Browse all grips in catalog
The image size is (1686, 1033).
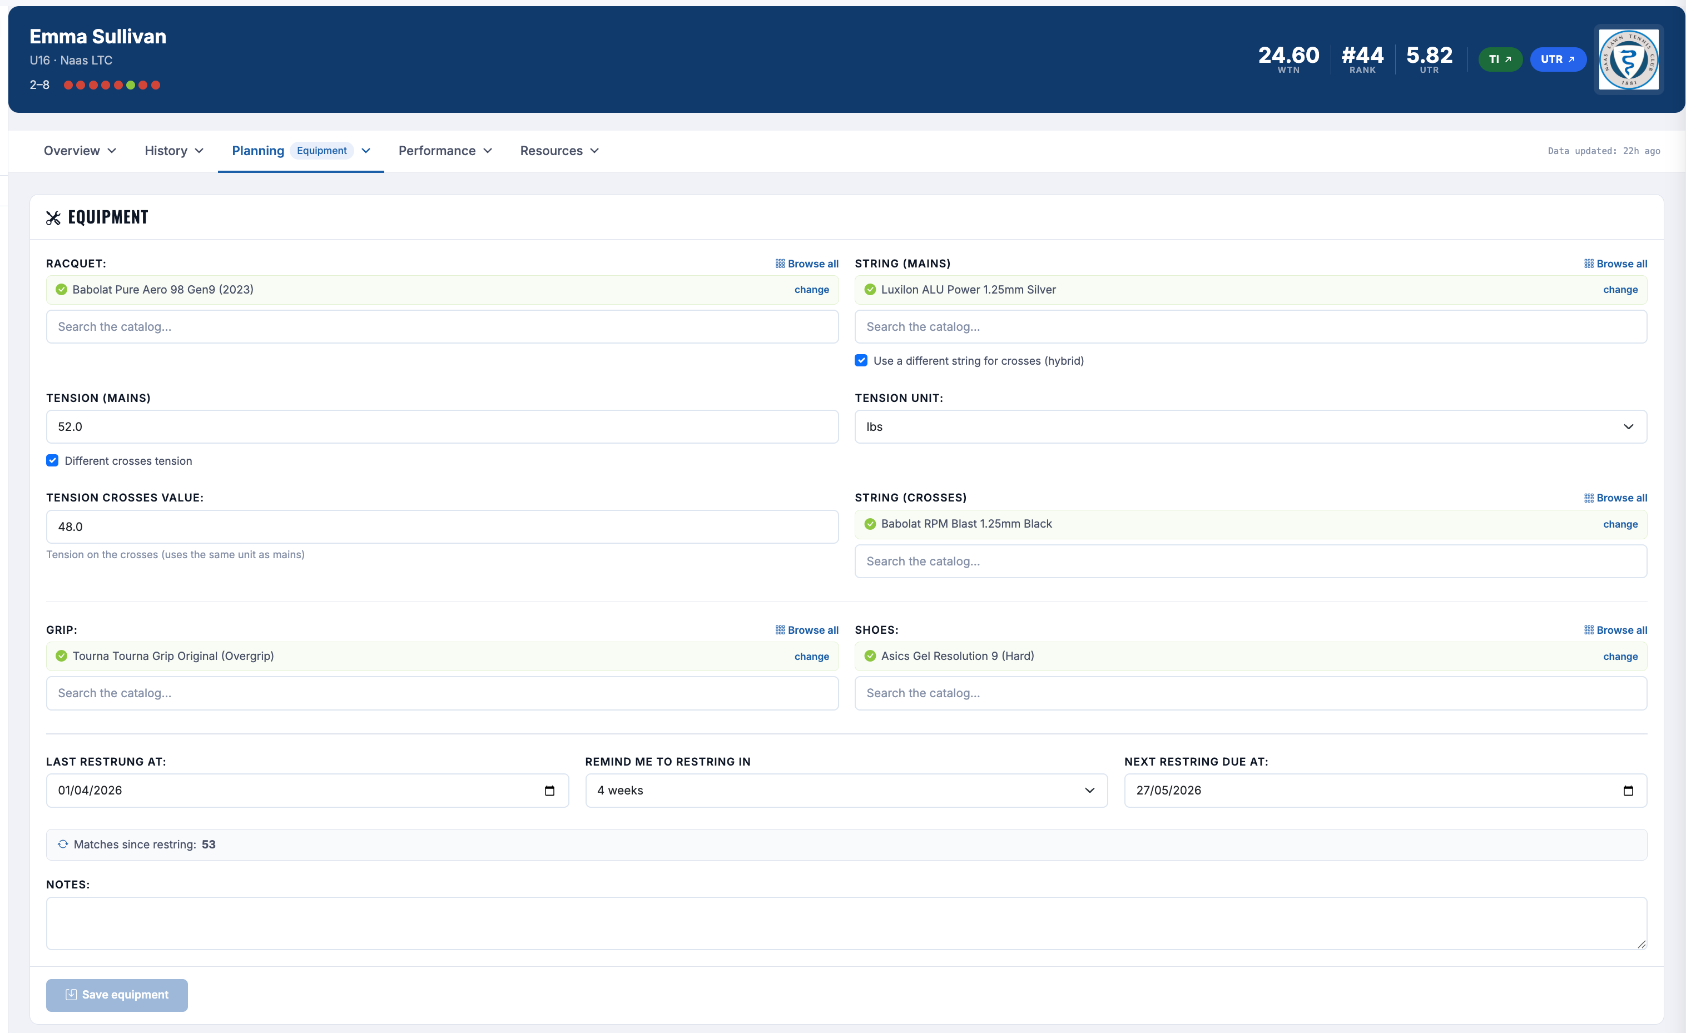click(806, 630)
